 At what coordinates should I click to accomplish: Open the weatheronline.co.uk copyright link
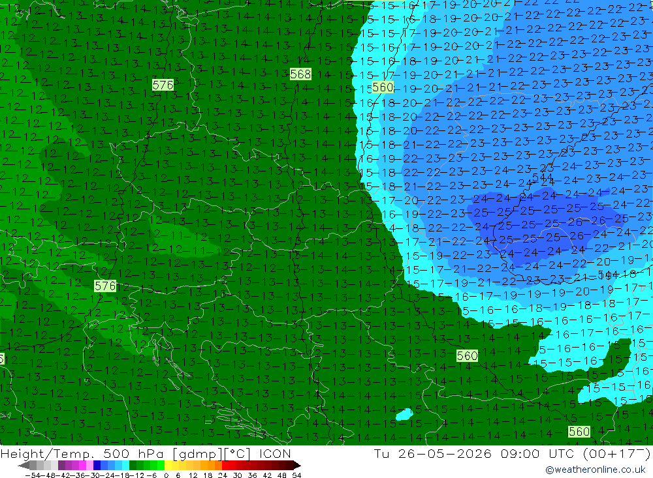[x=596, y=470]
